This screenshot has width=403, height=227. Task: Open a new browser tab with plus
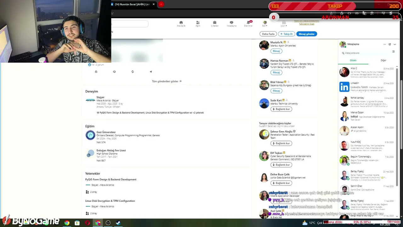[161, 4]
